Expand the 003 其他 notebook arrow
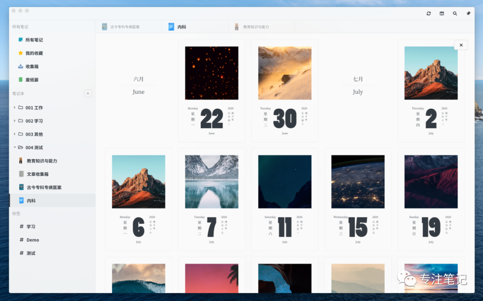The height and width of the screenshot is (301, 483). coord(14,134)
